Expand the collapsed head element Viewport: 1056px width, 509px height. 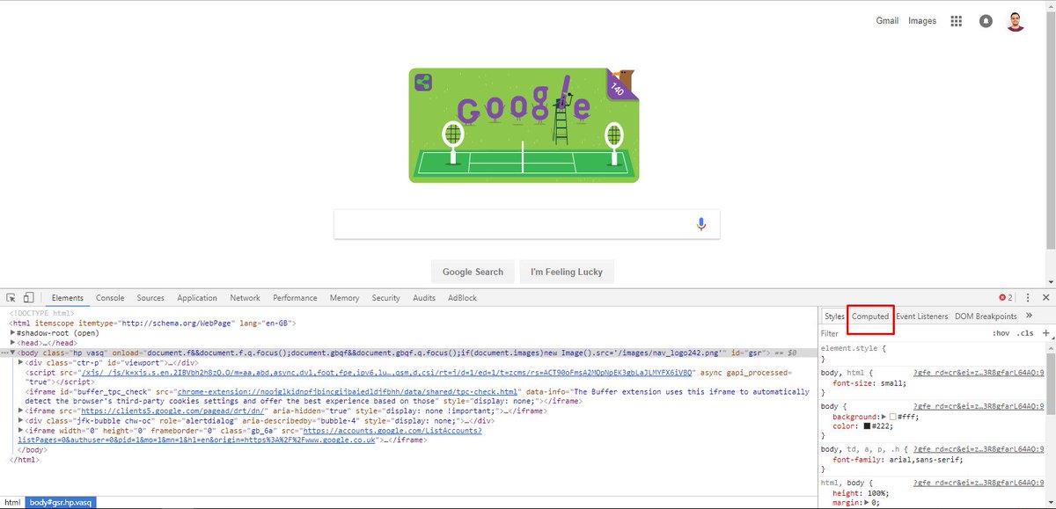tap(13, 343)
